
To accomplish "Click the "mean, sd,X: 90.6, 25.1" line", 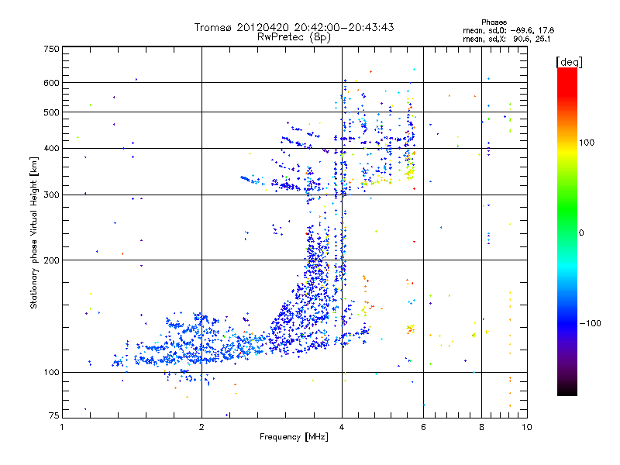I will (x=507, y=39).
